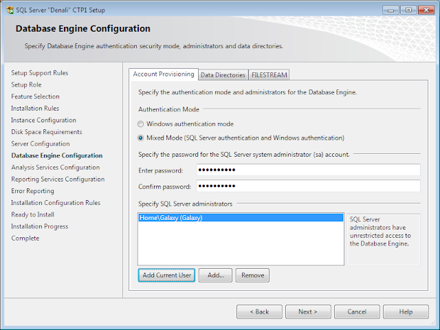
Task: Minimize the Setup window
Action: pos(391,10)
